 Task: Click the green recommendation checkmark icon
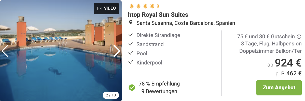(x=132, y=88)
